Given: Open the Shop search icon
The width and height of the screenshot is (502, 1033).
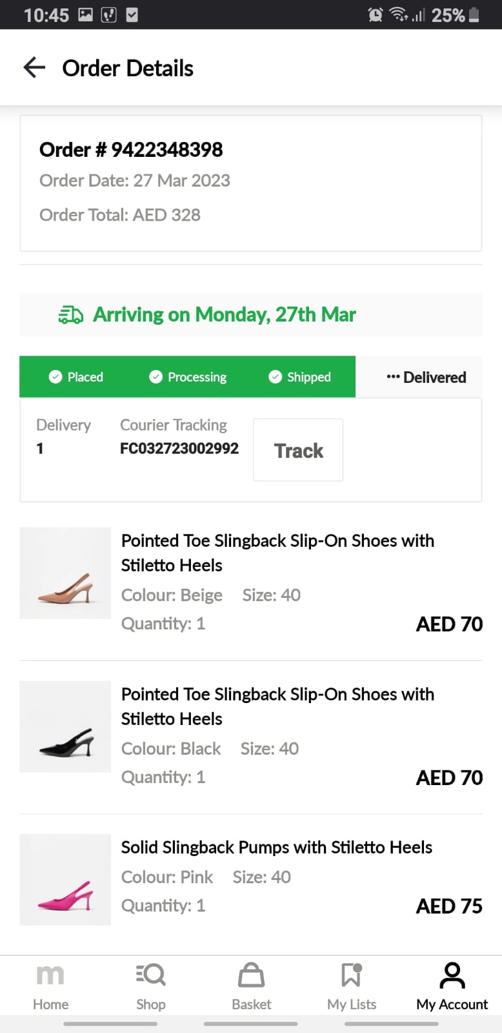Looking at the screenshot, I should pos(151,975).
